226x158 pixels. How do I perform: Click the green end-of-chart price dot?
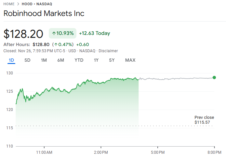click(214, 77)
